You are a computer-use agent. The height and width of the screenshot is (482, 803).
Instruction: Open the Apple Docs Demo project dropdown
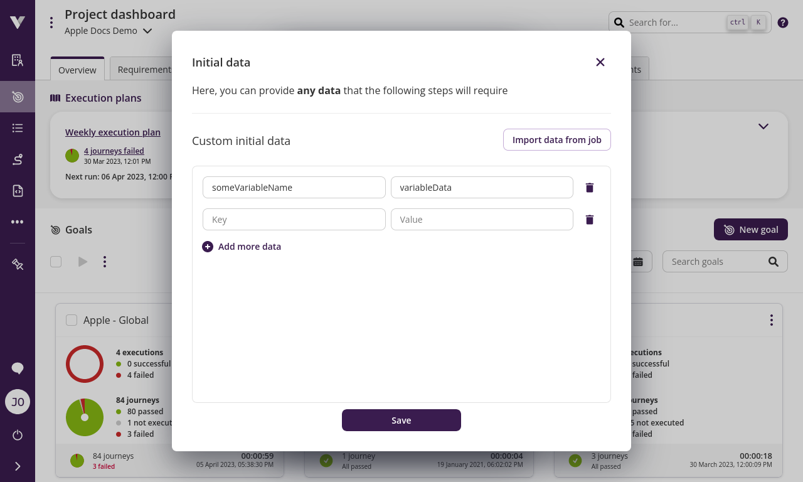(x=109, y=31)
